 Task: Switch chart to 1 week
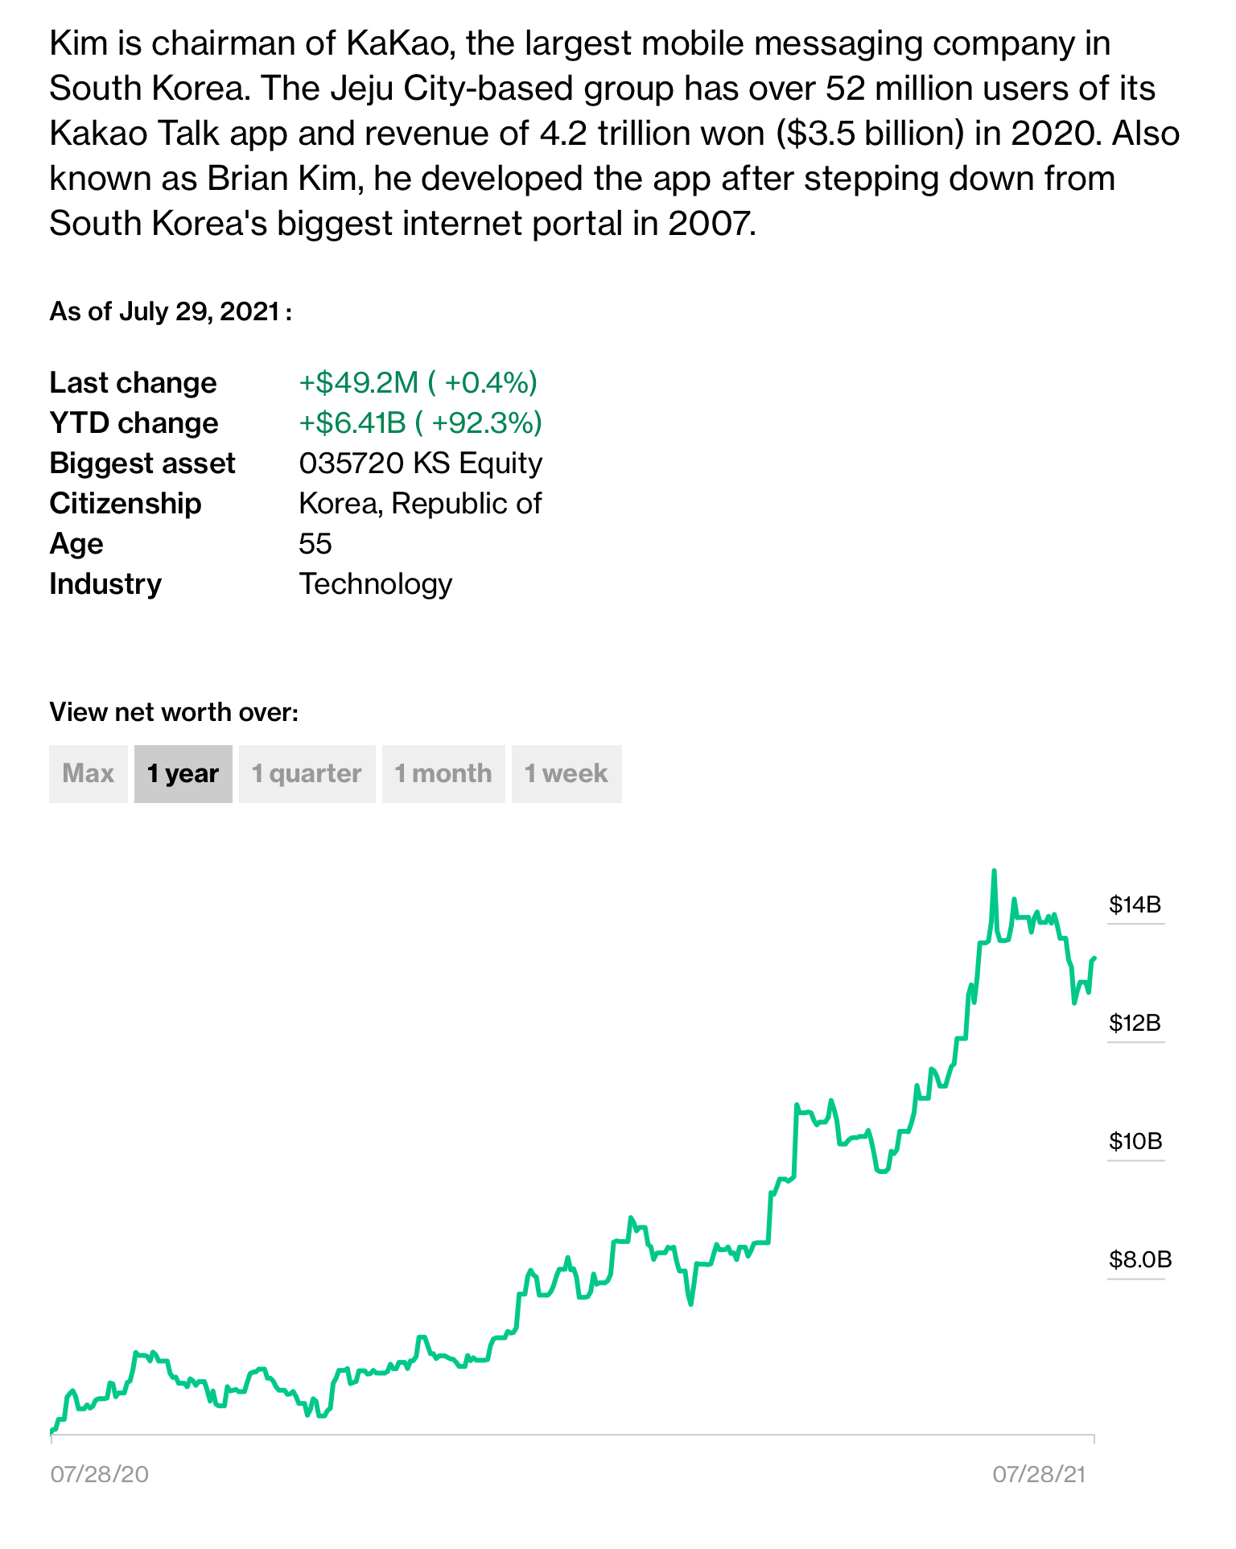click(566, 773)
